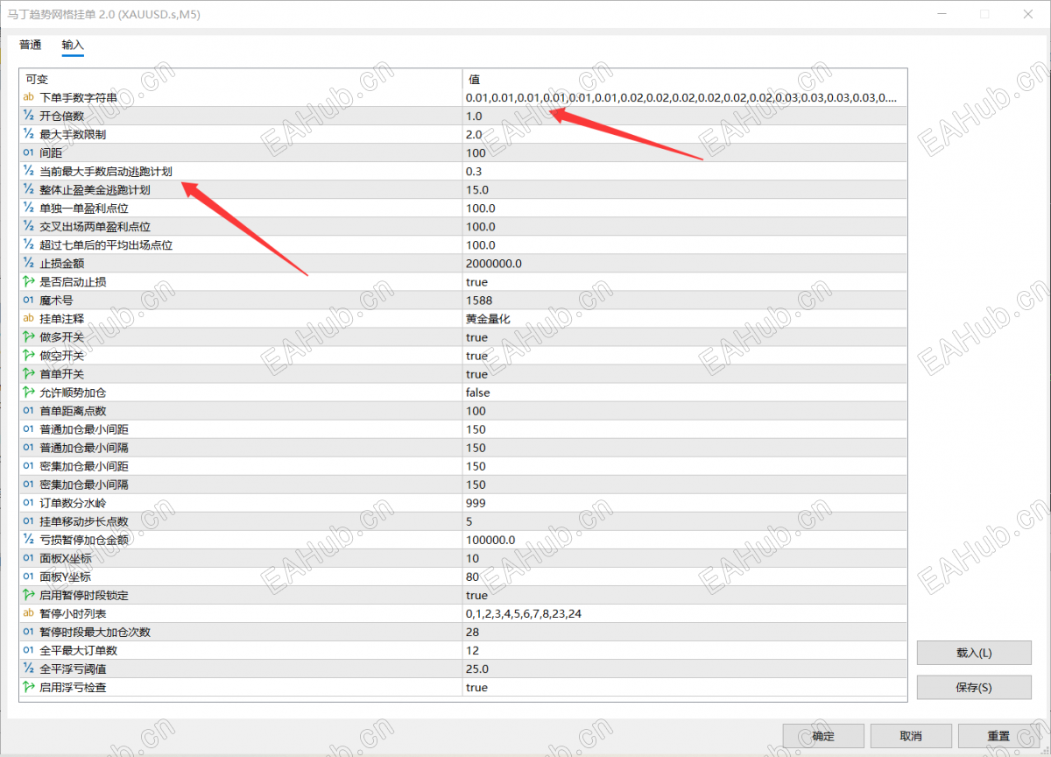Image resolution: width=1051 pixels, height=757 pixels.
Task: Click the boolean icon beside 允许顺势加仓
Action: click(29, 392)
